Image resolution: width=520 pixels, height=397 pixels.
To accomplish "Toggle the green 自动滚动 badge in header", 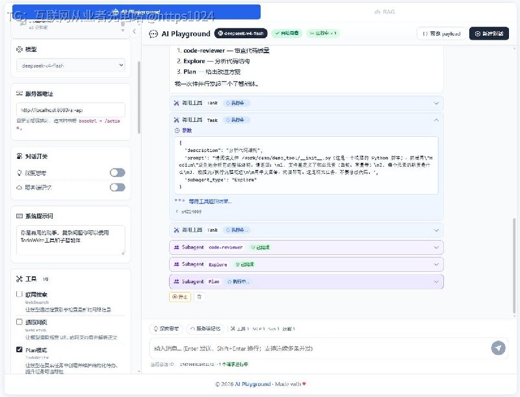I will pos(287,33).
